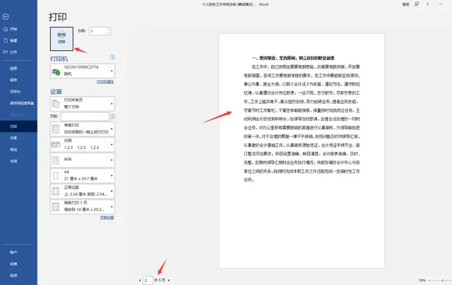Expand the 对照 1,2,3 collation dropdown
Screen dimensions: 452x285
point(83,144)
